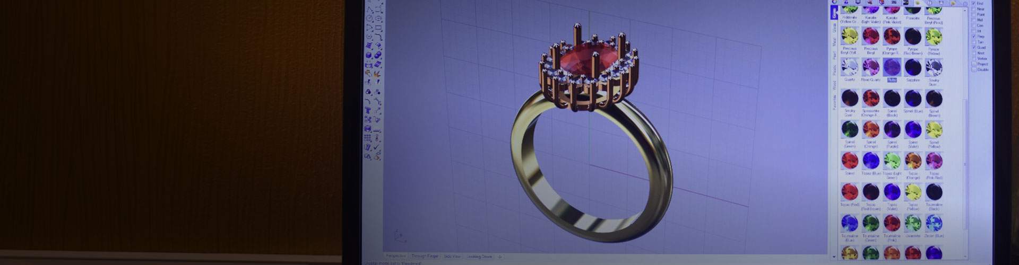1019x265 pixels.
Task: Select Spinel (Violet) gem thumbnail
Action: click(x=912, y=129)
